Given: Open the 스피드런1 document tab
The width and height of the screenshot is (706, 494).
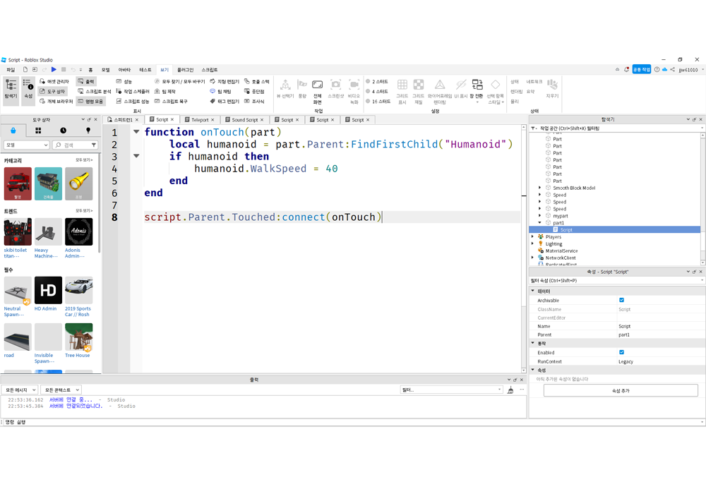Looking at the screenshot, I should click(x=123, y=120).
